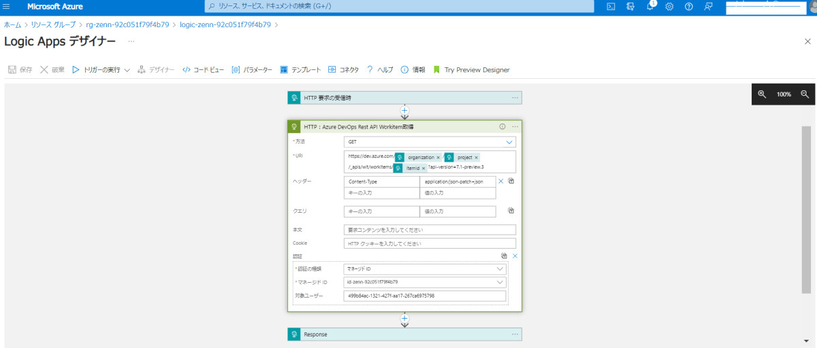This screenshot has width=817, height=348.
Task: Zoom out on the designer canvas
Action: (804, 94)
